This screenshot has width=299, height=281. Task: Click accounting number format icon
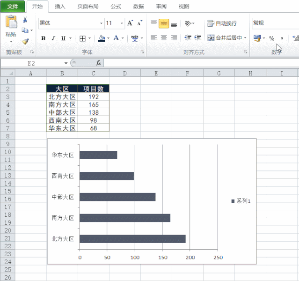coord(257,38)
